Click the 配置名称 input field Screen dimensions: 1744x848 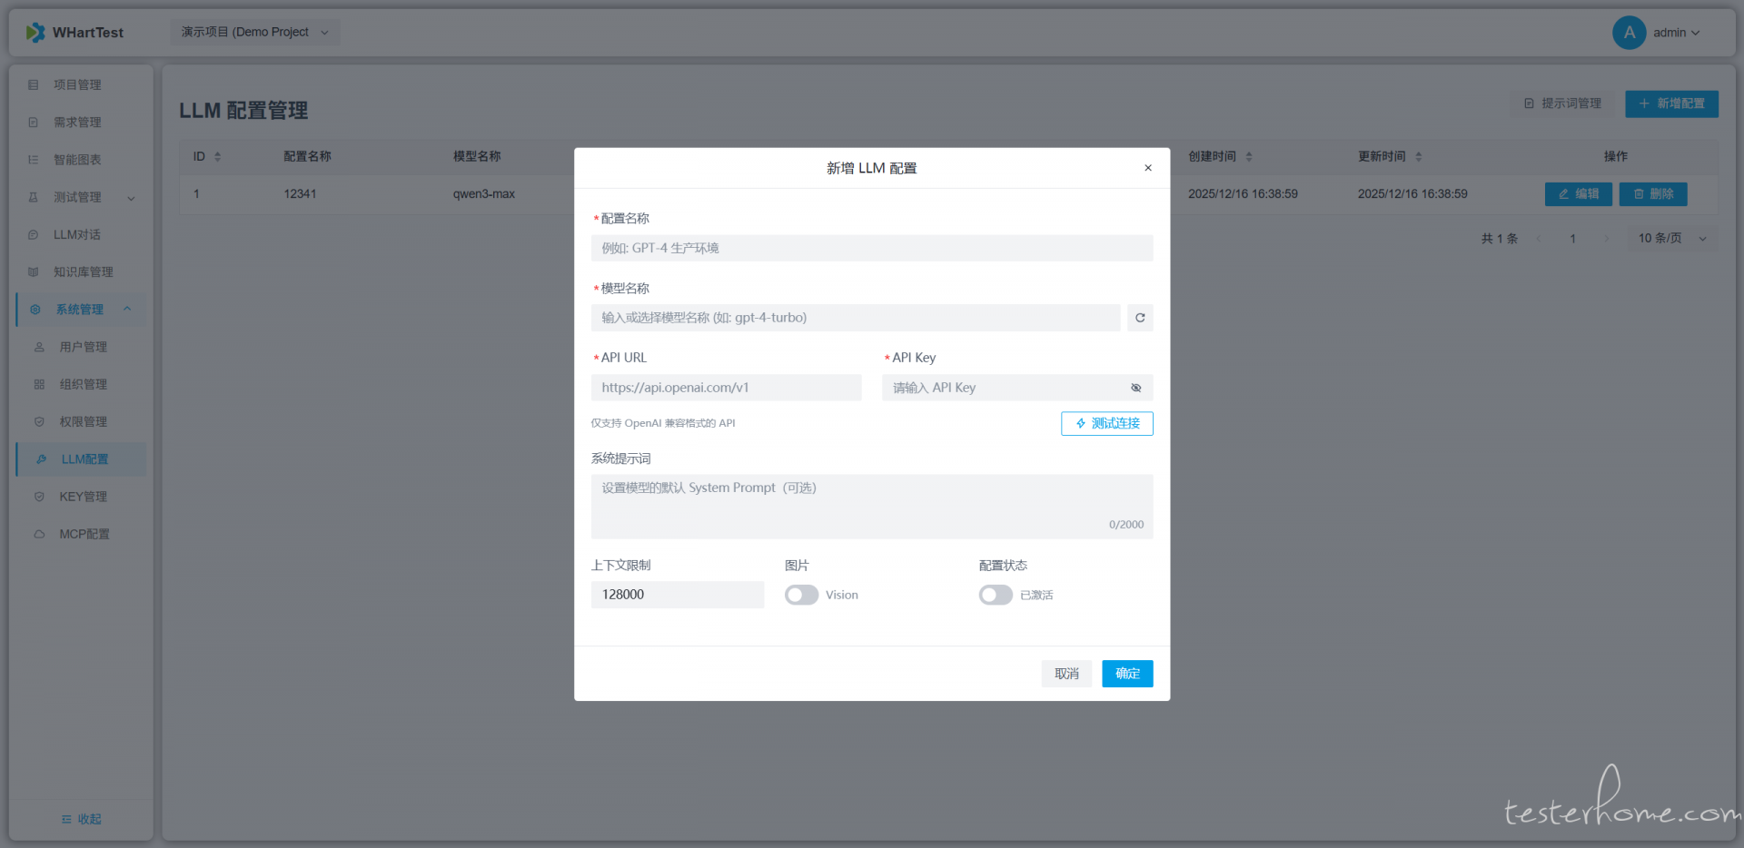point(871,249)
